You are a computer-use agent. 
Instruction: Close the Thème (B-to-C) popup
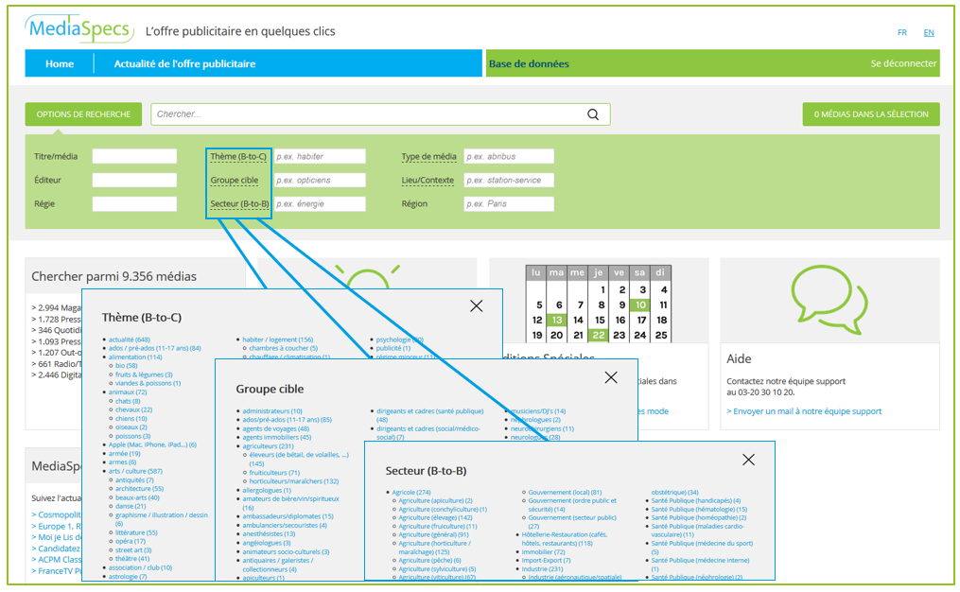476,305
